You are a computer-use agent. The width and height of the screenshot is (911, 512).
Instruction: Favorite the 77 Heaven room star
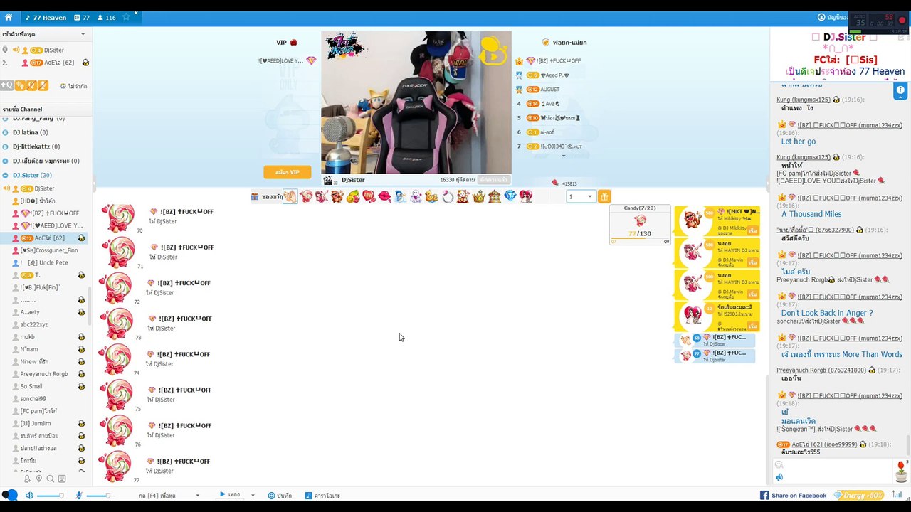pyautogui.click(x=126, y=17)
